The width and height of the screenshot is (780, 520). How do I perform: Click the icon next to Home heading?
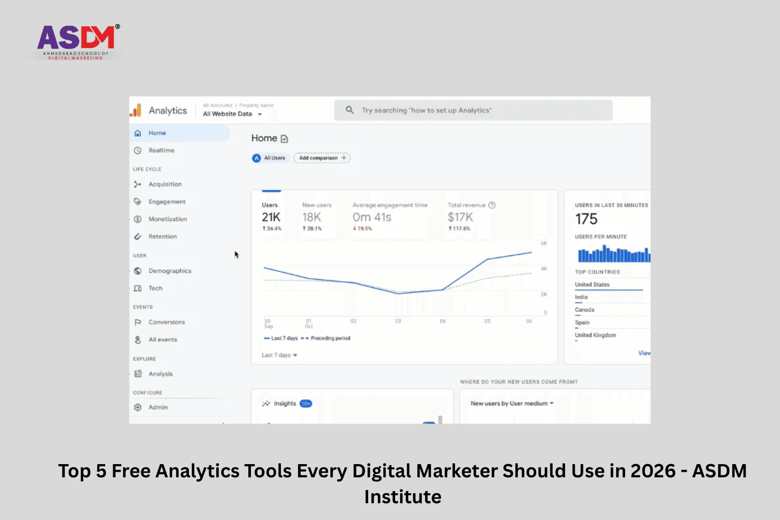point(284,139)
